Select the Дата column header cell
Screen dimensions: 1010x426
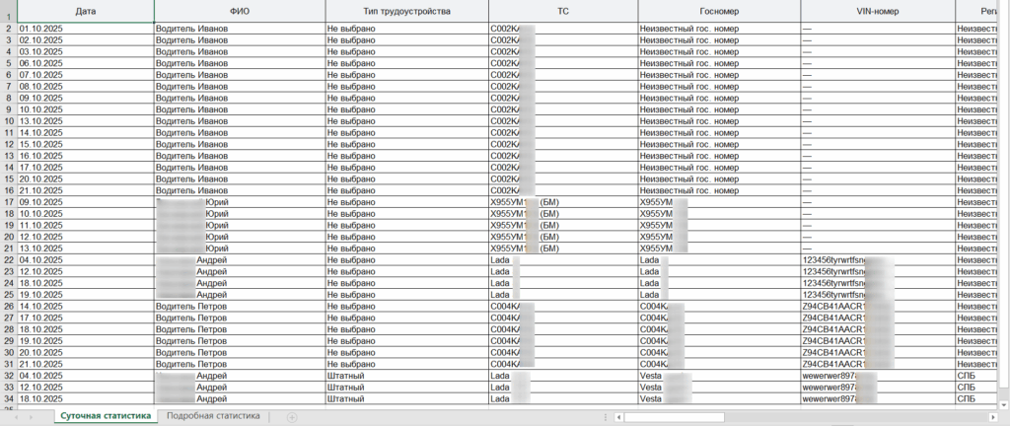(86, 11)
